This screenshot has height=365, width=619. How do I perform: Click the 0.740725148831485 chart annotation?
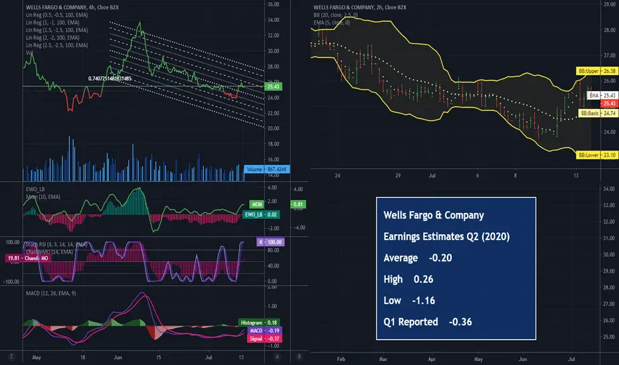110,78
